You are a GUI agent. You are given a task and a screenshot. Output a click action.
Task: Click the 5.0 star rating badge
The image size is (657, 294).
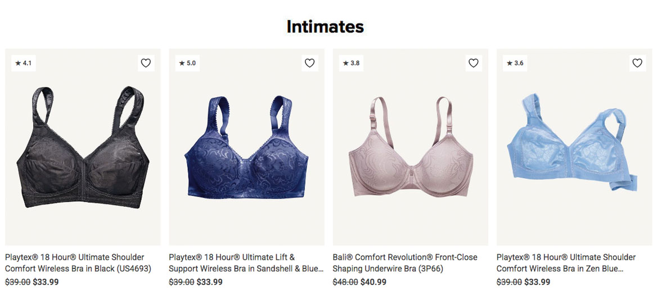click(187, 63)
